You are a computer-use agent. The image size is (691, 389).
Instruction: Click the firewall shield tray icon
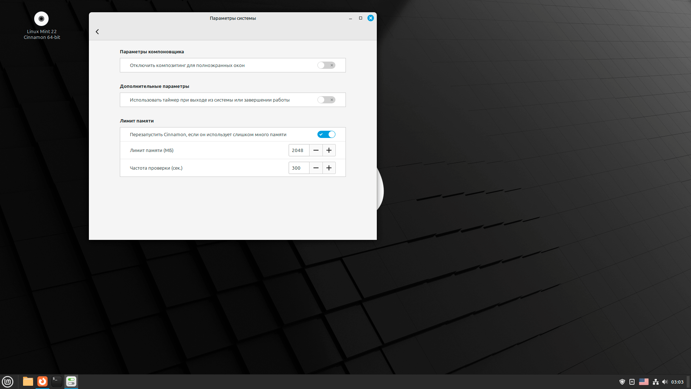coord(623,382)
